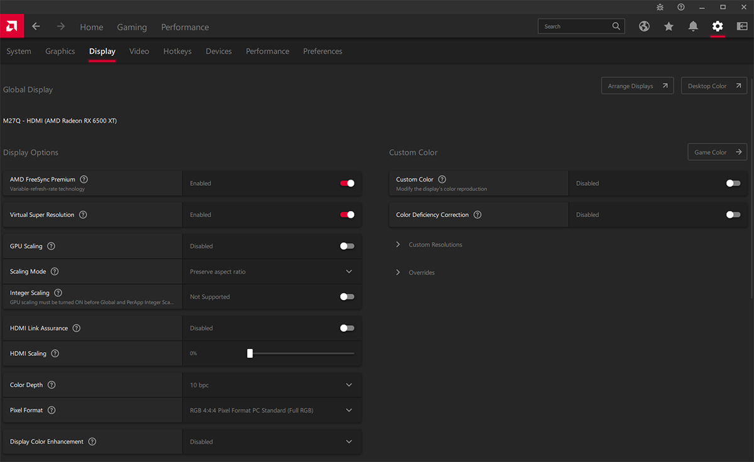Open Performance in top navigation
The width and height of the screenshot is (754, 462).
[185, 27]
